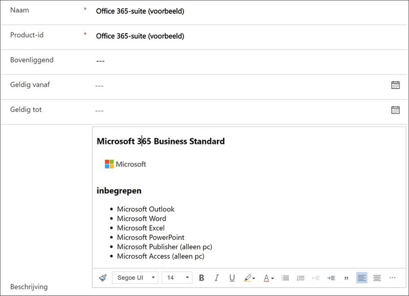The width and height of the screenshot is (409, 296).
Task: Insert a numbered list
Action: [300, 278]
